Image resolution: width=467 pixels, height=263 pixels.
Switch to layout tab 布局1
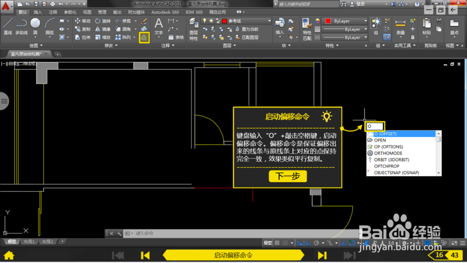tap(29, 242)
